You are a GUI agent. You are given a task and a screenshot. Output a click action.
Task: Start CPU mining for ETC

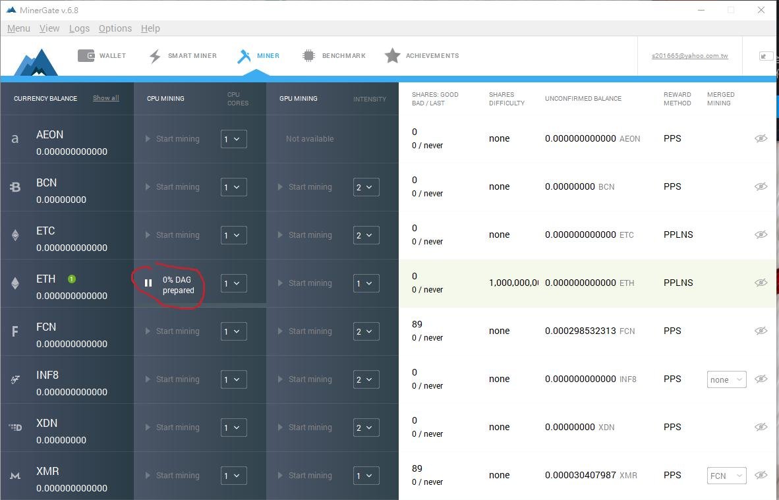(173, 235)
